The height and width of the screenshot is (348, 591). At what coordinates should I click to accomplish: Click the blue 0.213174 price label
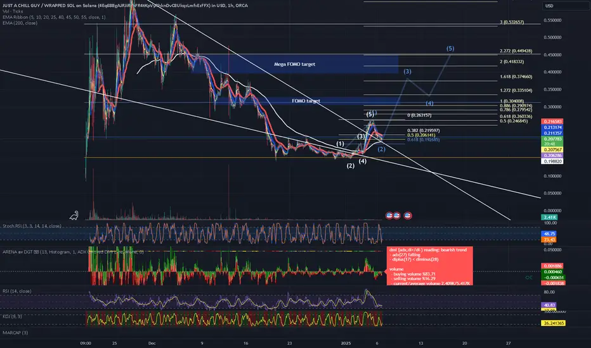(552, 128)
